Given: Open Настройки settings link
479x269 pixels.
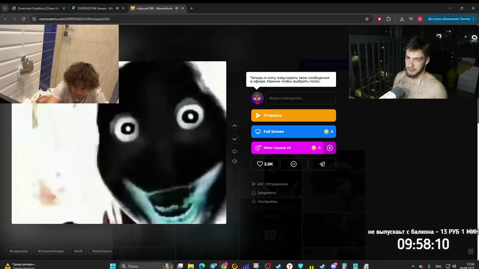Looking at the screenshot, I should pyautogui.click(x=264, y=201).
